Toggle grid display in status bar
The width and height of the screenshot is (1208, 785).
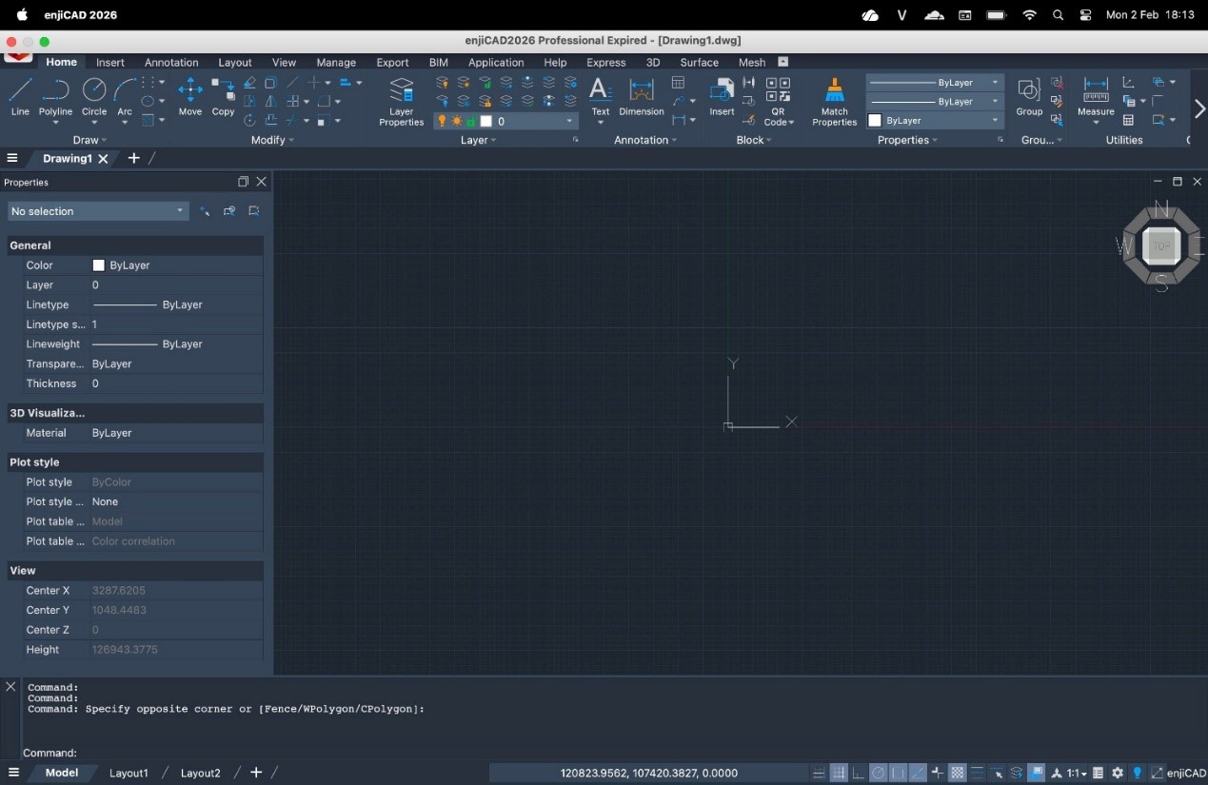click(x=839, y=773)
